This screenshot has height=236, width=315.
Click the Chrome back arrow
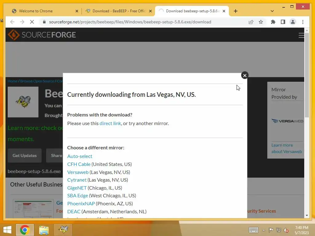click(12, 22)
